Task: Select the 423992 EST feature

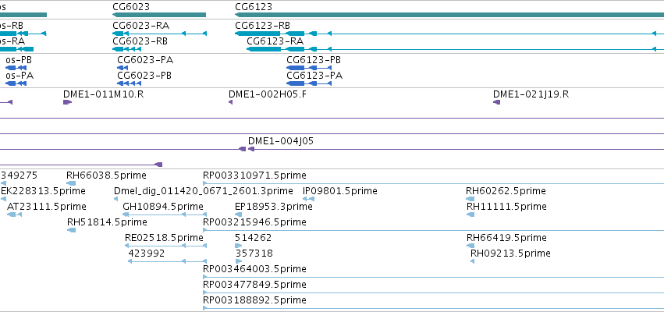Action: [167, 261]
